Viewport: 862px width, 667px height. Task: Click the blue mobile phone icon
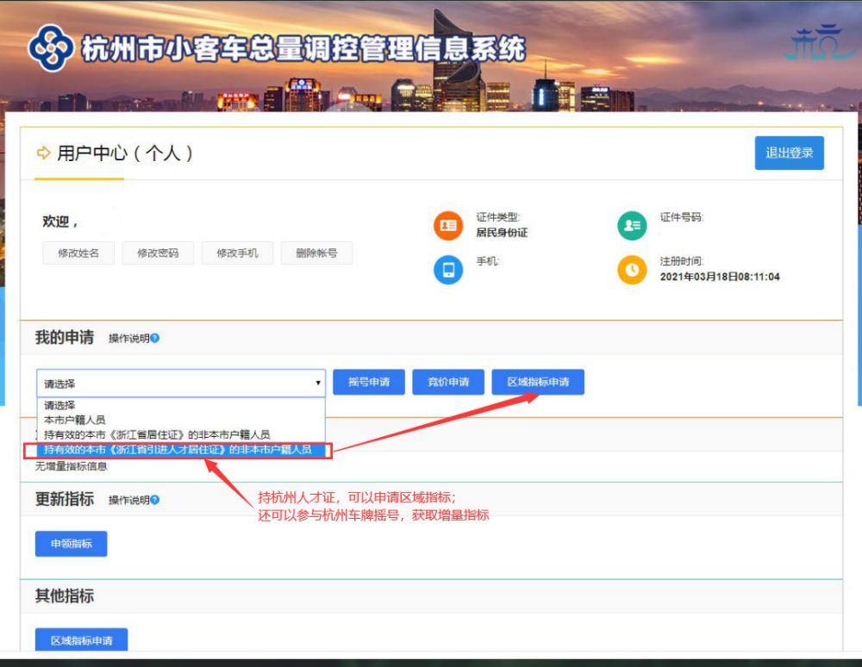[x=448, y=270]
